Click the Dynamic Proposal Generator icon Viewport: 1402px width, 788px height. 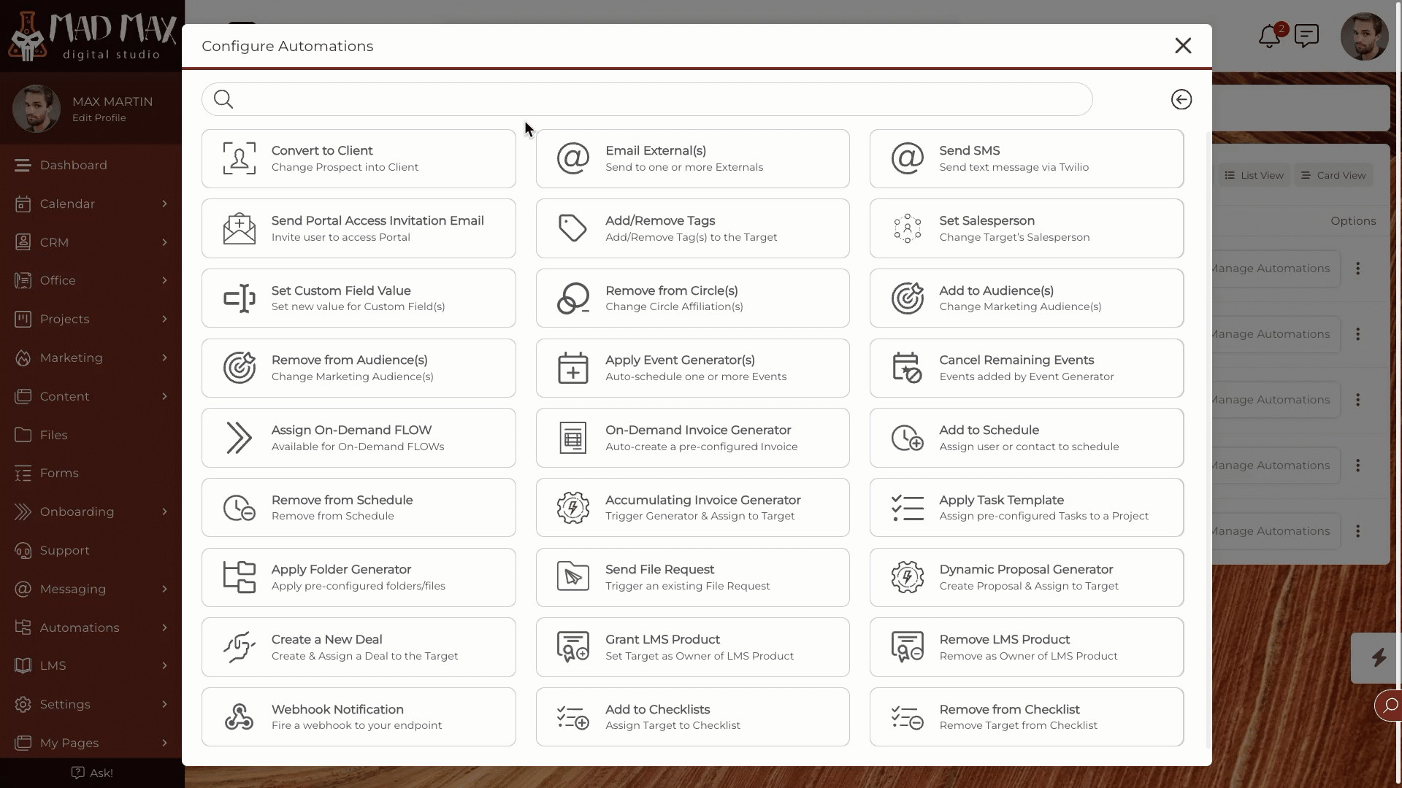click(906, 576)
